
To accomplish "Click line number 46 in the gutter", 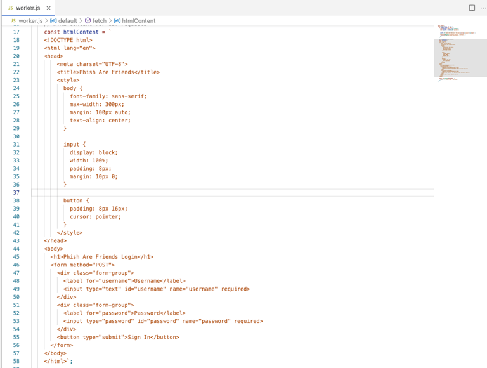I will coord(16,265).
